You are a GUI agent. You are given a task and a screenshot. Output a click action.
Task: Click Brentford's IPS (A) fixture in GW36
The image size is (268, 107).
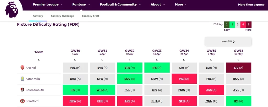click(239, 101)
